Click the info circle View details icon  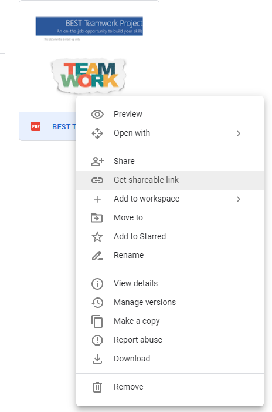coord(97,284)
